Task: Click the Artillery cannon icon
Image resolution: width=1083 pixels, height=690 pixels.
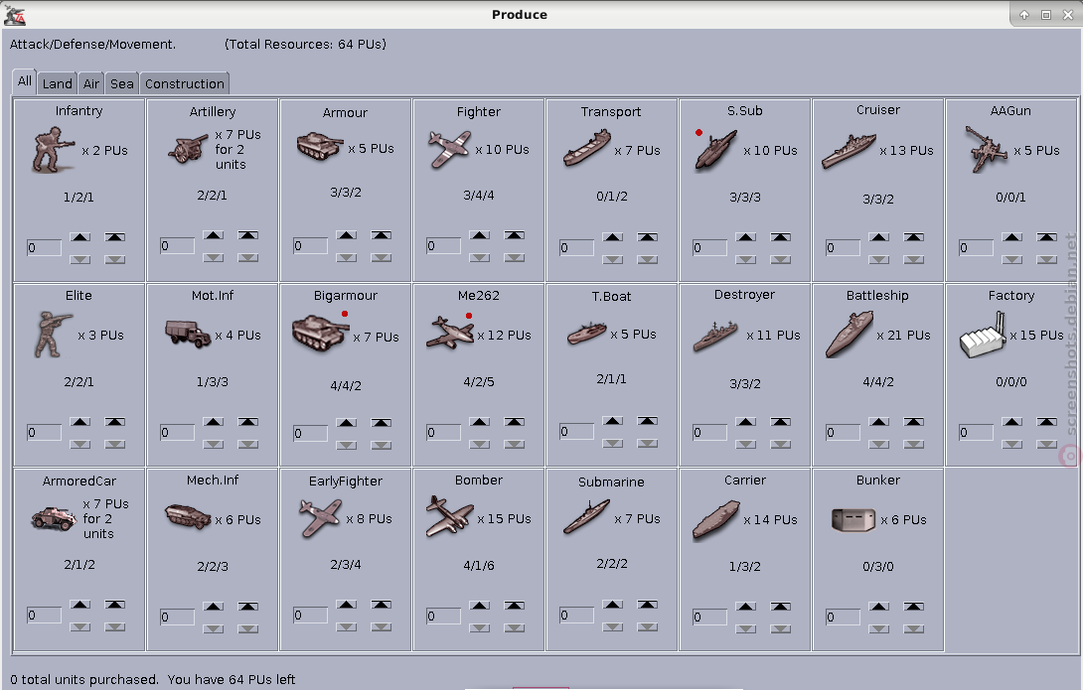Action: pos(188,149)
